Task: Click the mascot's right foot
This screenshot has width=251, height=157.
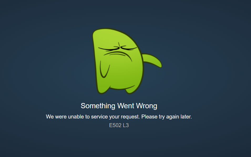Action: 130,90
